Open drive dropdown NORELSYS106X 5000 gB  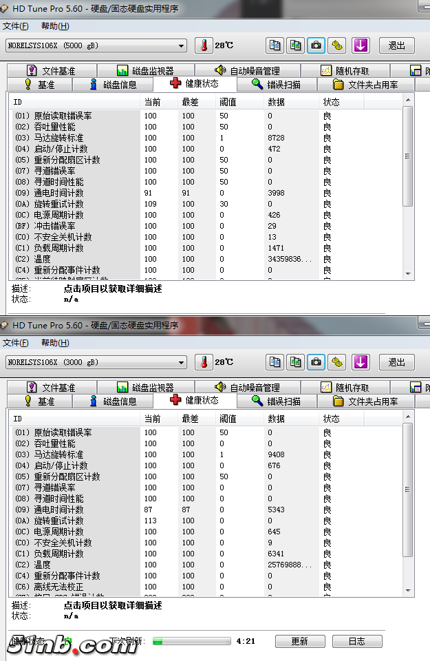[96, 45]
